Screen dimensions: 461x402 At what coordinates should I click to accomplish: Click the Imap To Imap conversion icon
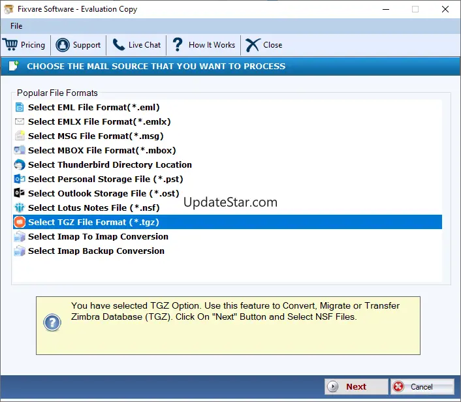click(x=20, y=236)
